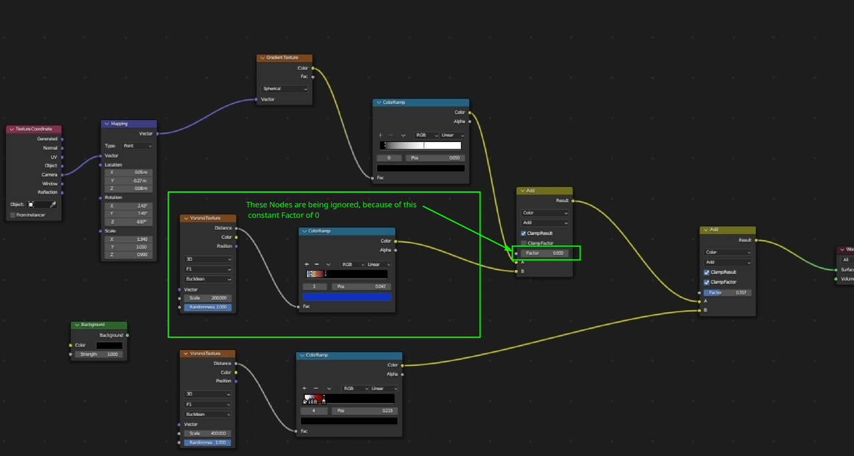Collapse the Gradient Texture node
Viewport: 854px width, 456px height.
click(262, 58)
